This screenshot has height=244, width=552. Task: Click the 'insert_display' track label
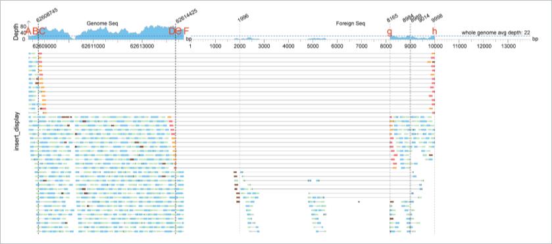[x=16, y=132]
